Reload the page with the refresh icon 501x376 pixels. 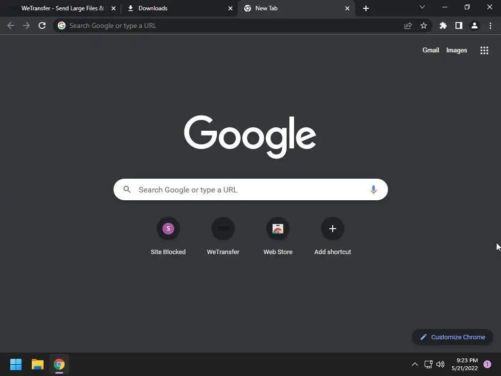(42, 25)
